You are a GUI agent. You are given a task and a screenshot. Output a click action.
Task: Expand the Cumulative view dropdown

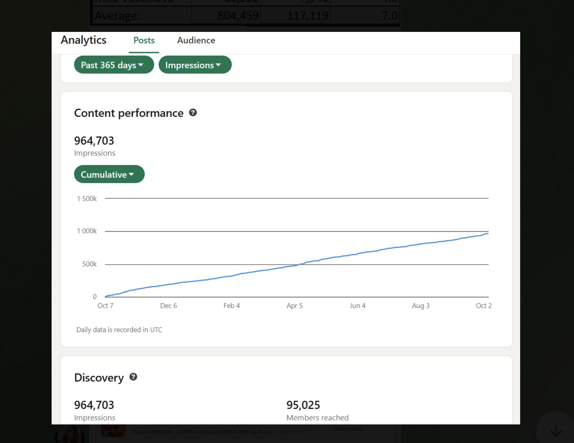[109, 174]
